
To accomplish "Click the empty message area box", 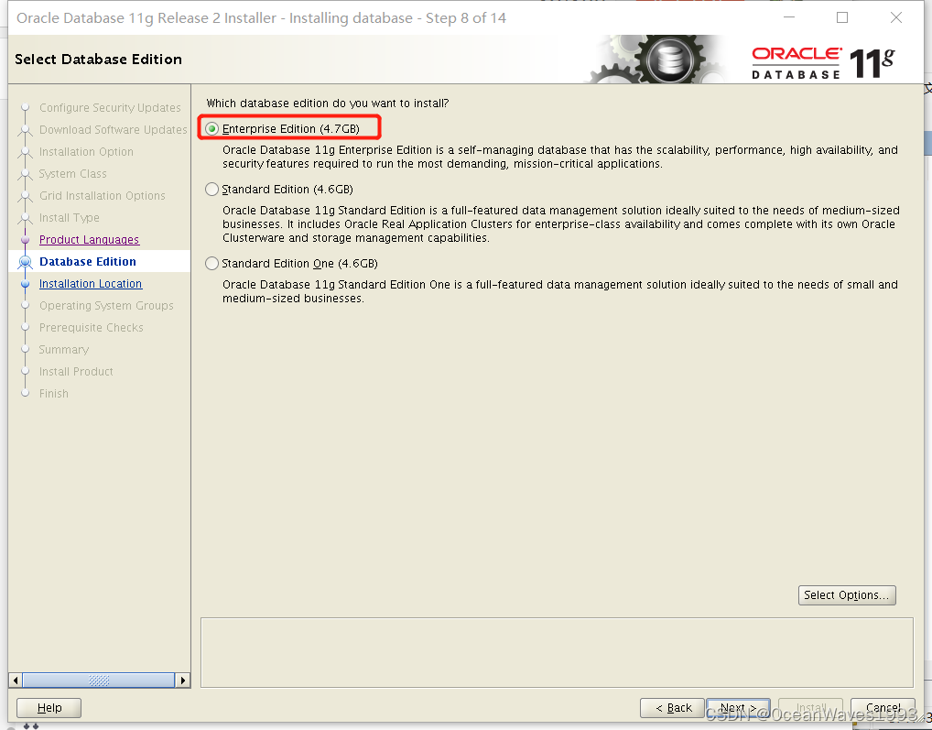I will pos(557,652).
